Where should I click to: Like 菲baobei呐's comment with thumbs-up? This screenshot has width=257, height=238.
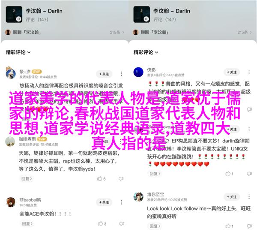(x=100, y=224)
